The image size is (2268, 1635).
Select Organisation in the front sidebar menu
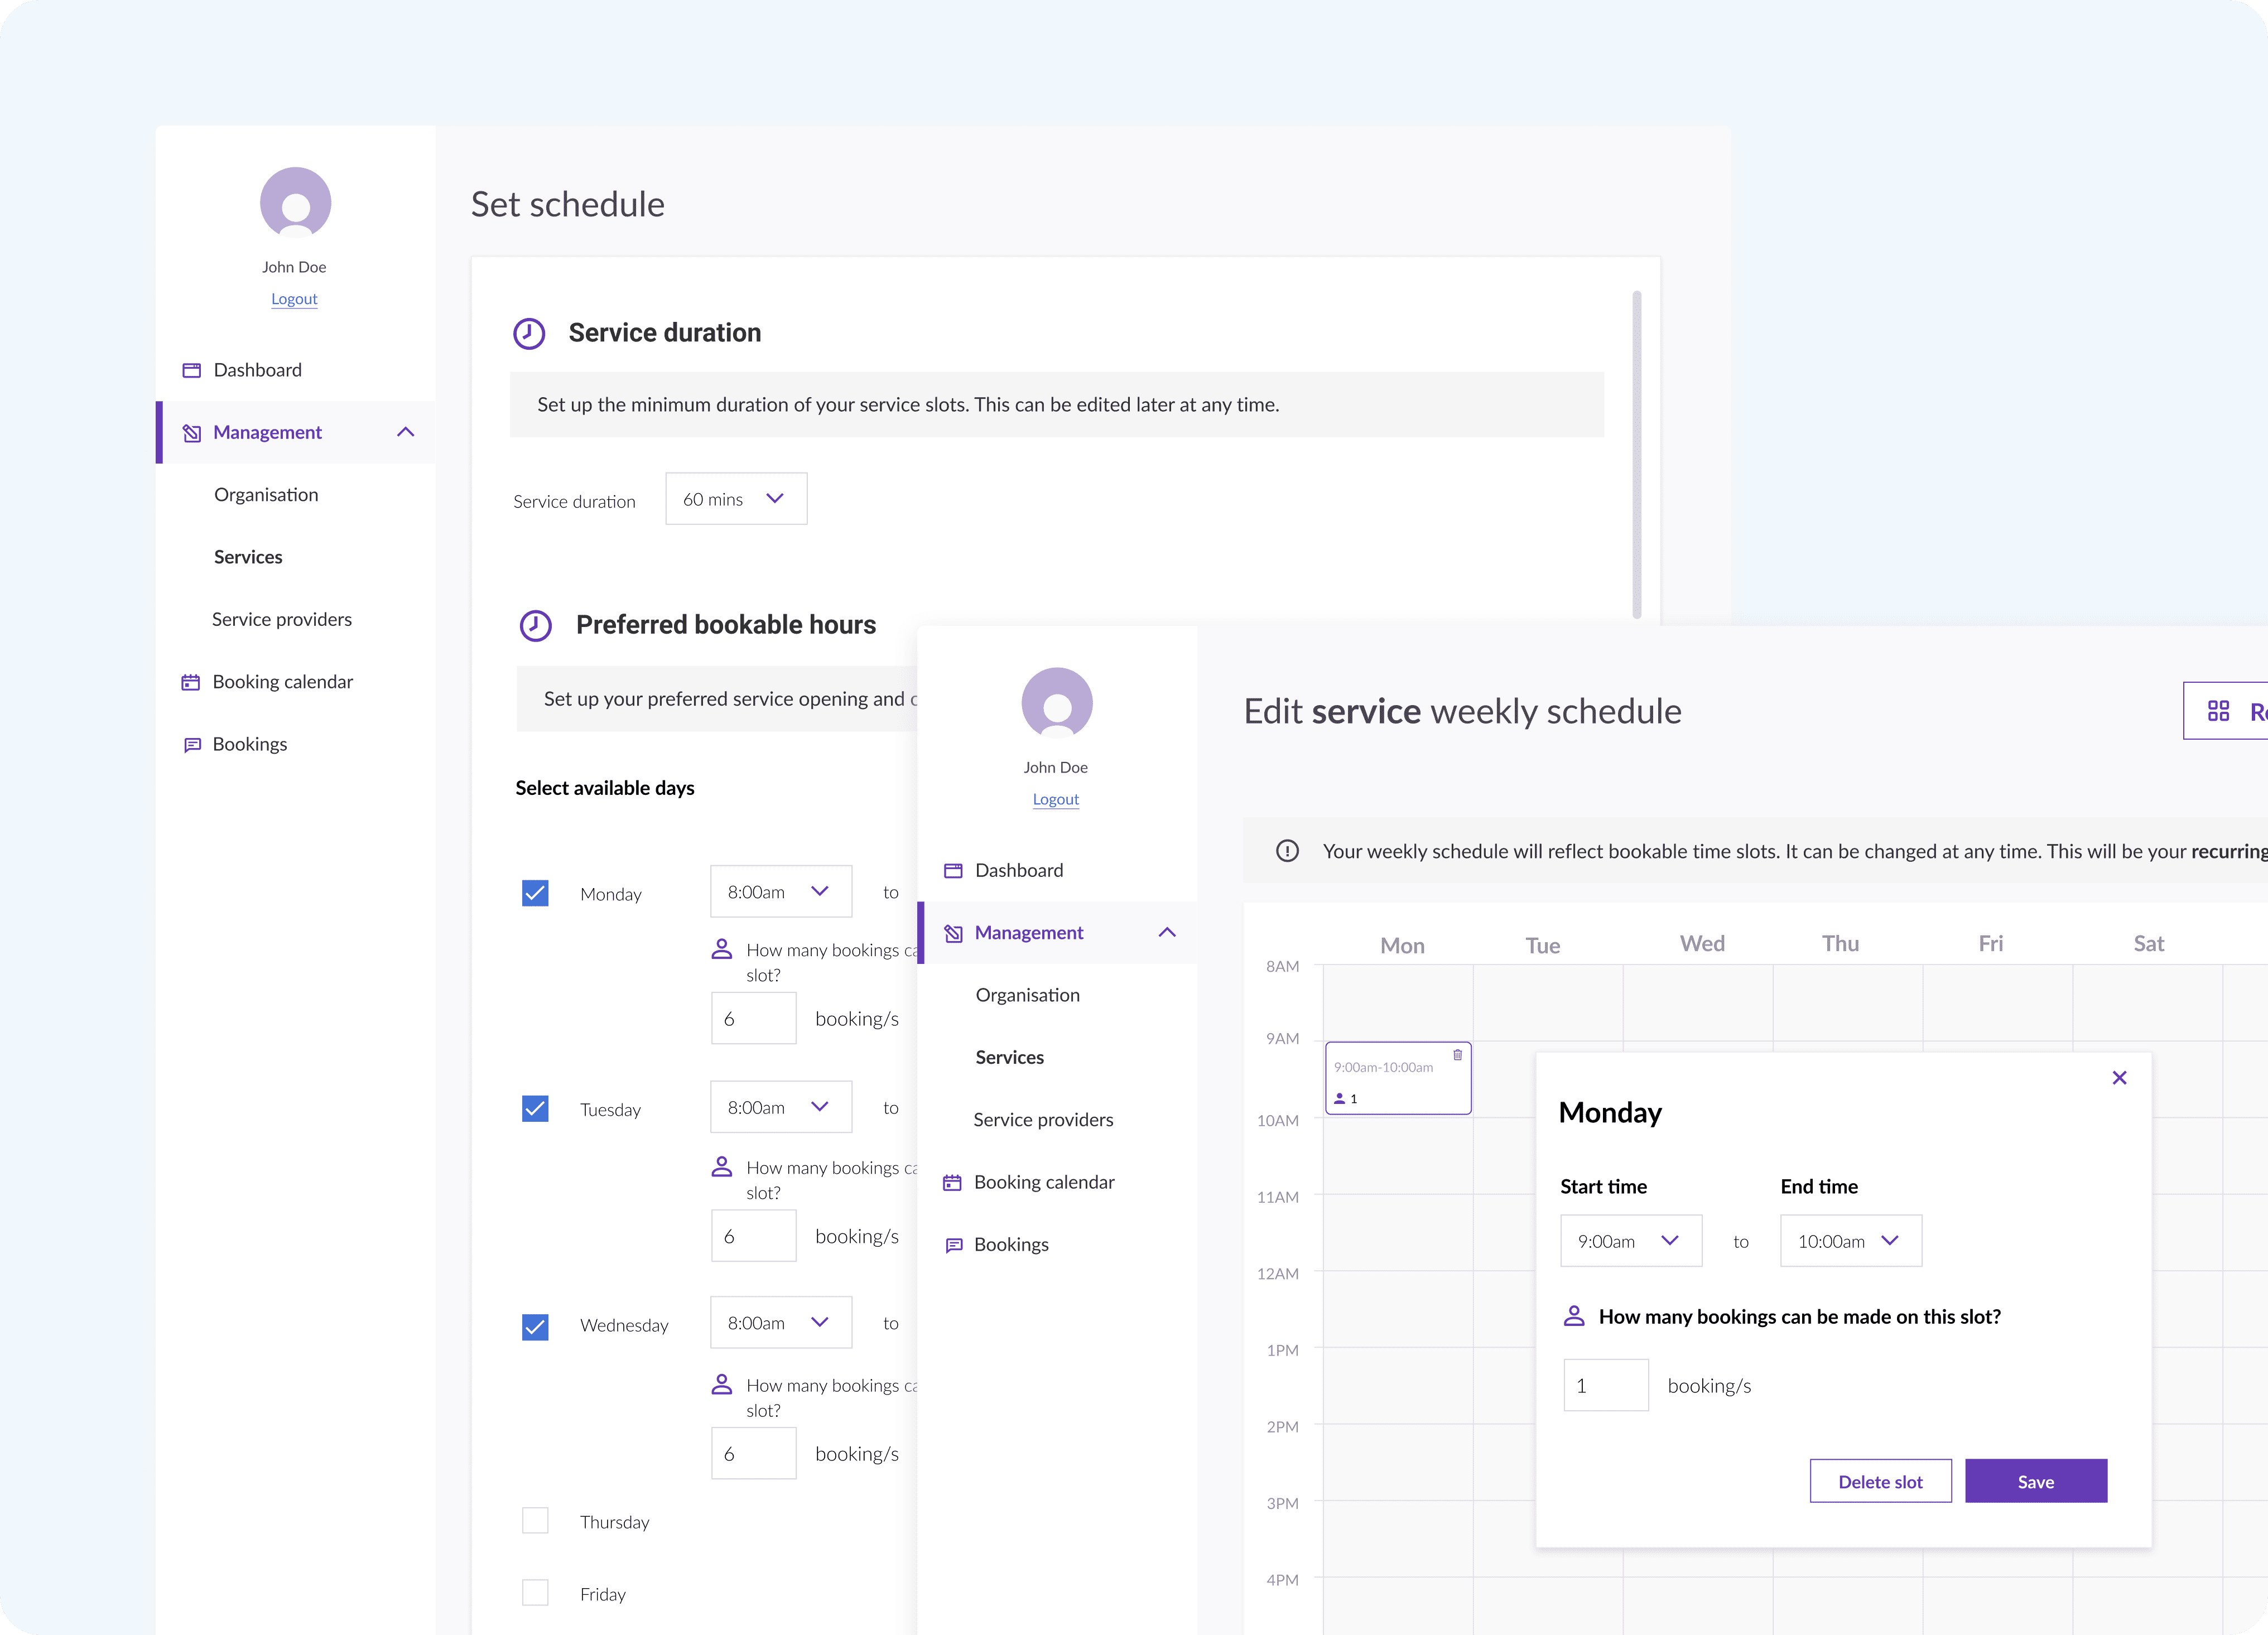coord(1027,995)
